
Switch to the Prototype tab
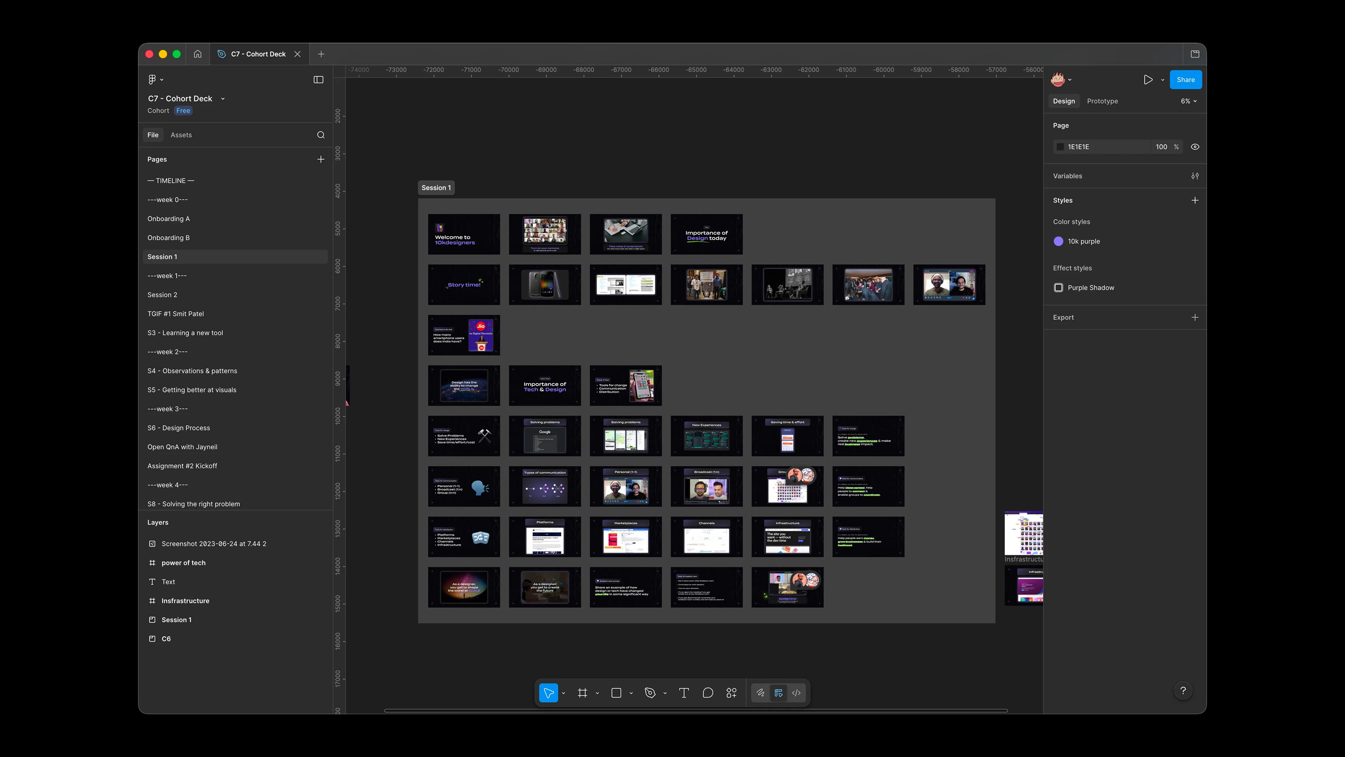pos(1102,101)
